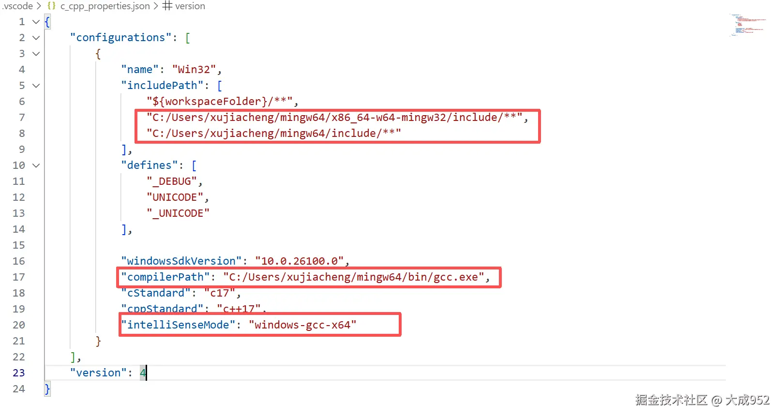Place cursor at closing bracket on line 22
The width and height of the screenshot is (781, 418).
pos(73,357)
